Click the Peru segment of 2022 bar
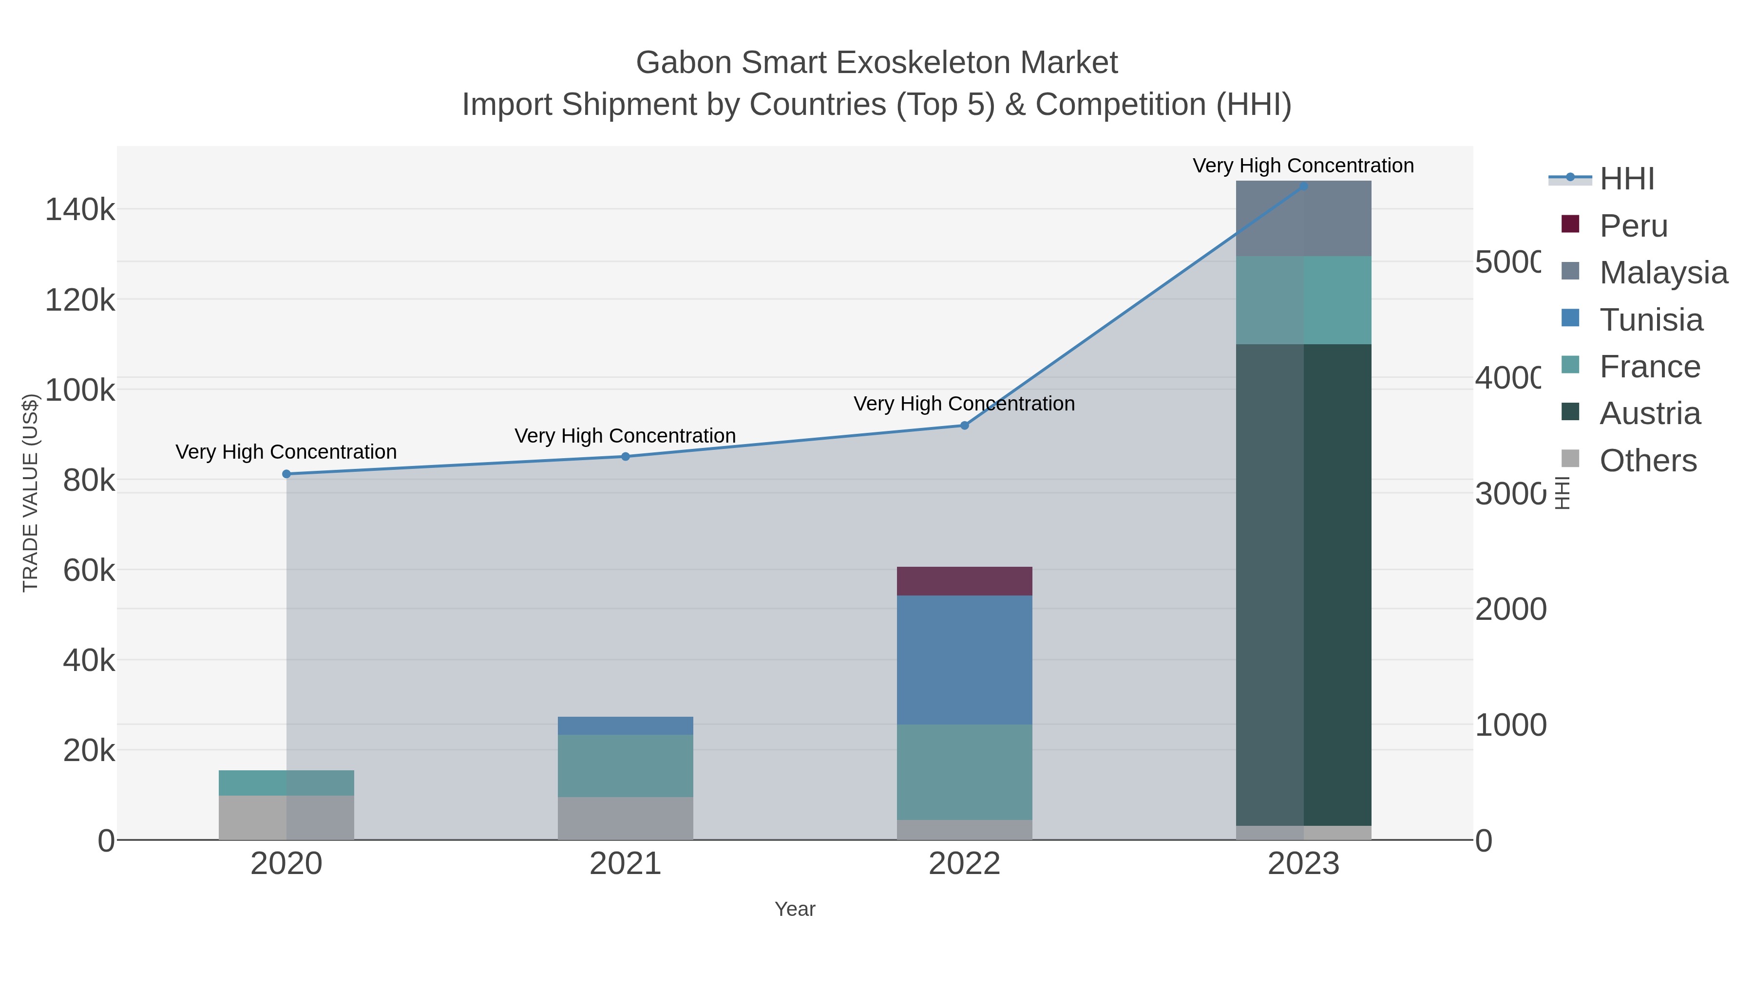 (x=964, y=581)
